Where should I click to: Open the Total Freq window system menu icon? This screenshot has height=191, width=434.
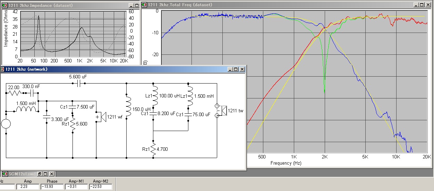tap(144, 5)
